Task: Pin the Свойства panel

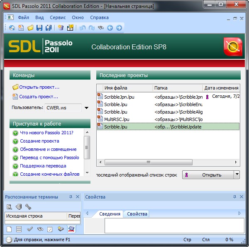Action: tap(234, 197)
